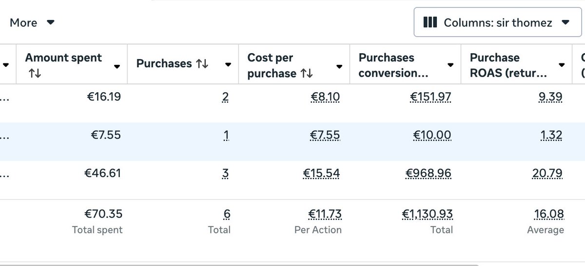
Task: Open the Cost per purchase column dropdown arrow
Action: pos(339,66)
